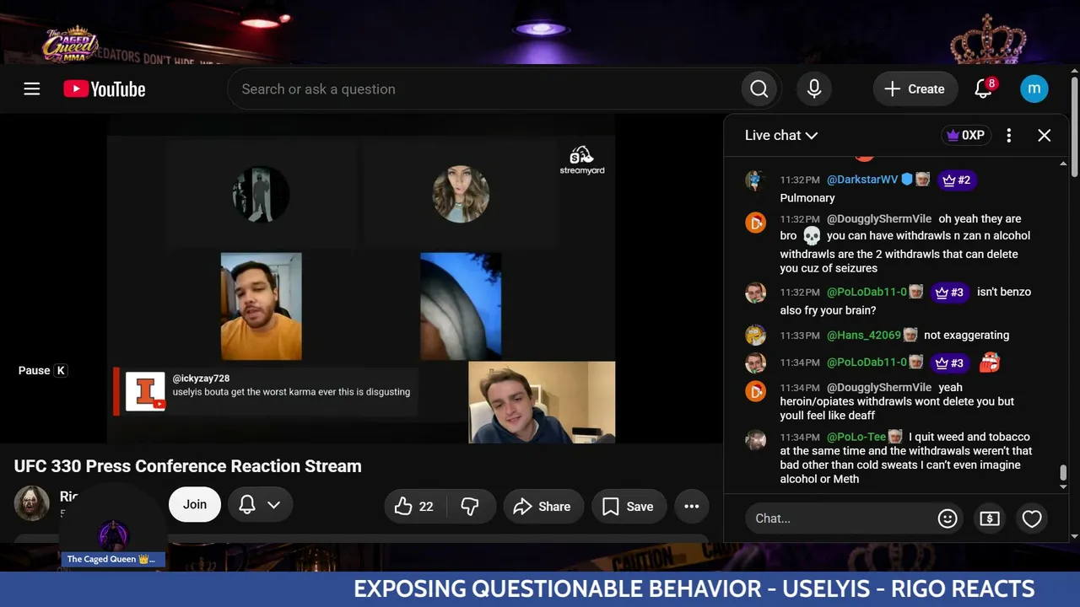Go to YouTube home via logo
Screen dimensions: 1080x607
tap(105, 89)
